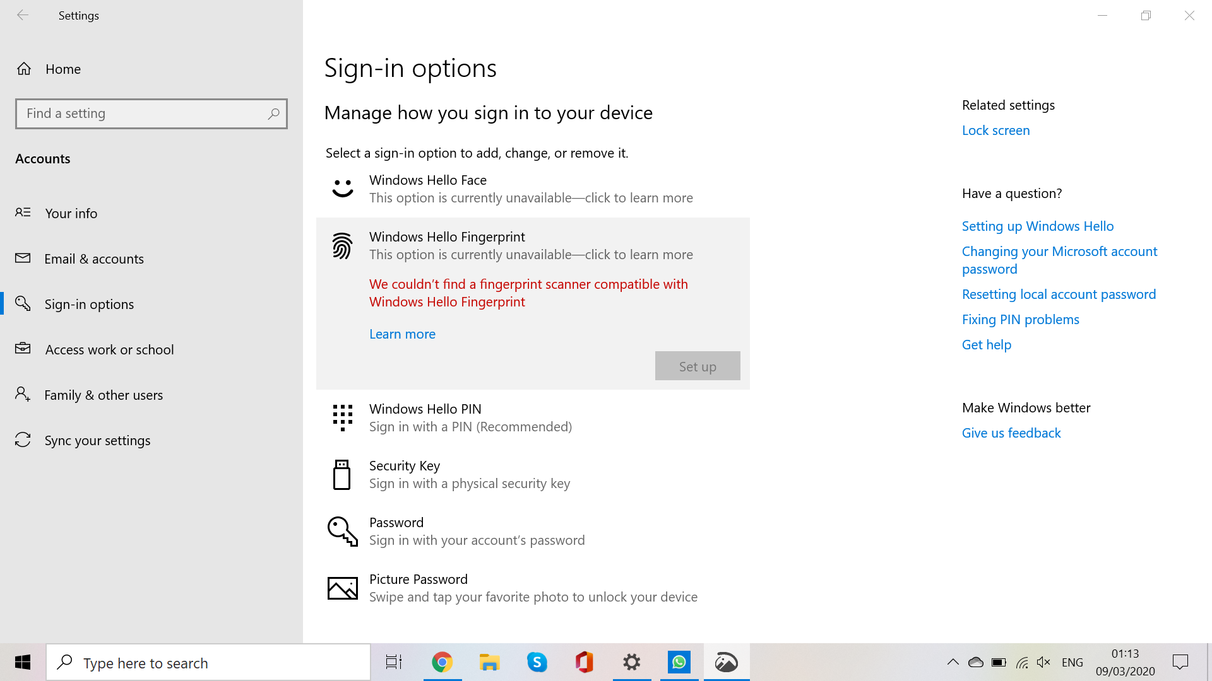Open the Wi-Fi network tray icon
This screenshot has width=1212, height=681.
point(1022,662)
